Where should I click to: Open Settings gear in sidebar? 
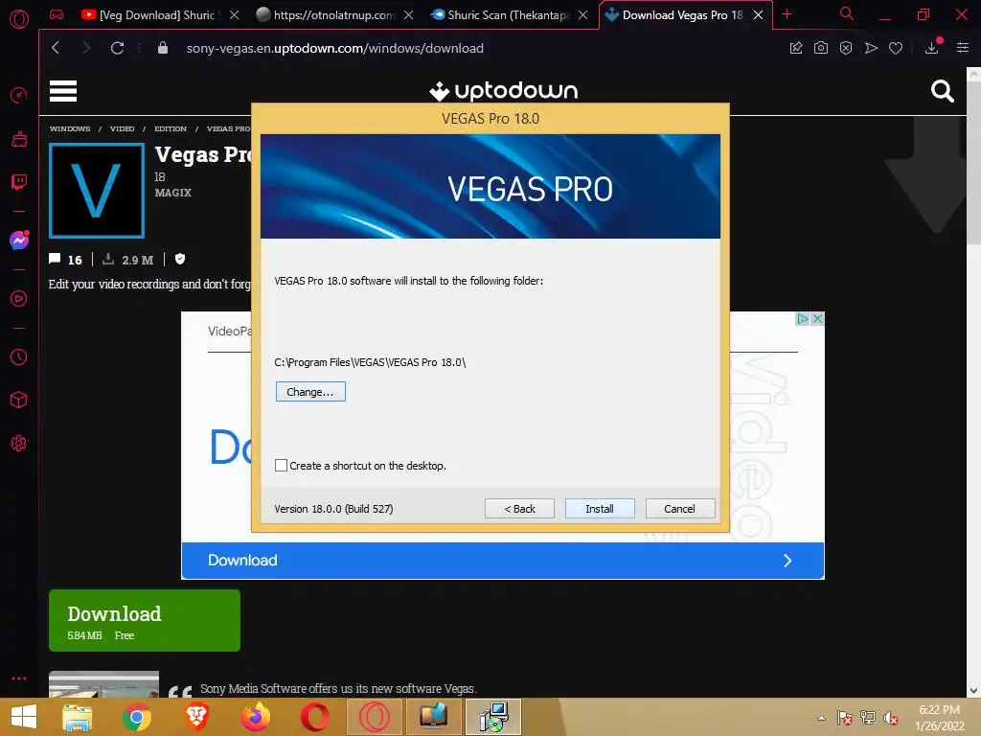[x=19, y=443]
